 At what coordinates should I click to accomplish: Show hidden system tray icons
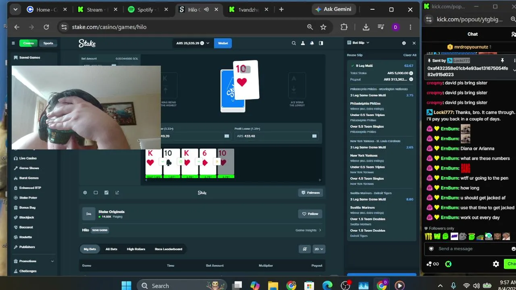point(440,286)
